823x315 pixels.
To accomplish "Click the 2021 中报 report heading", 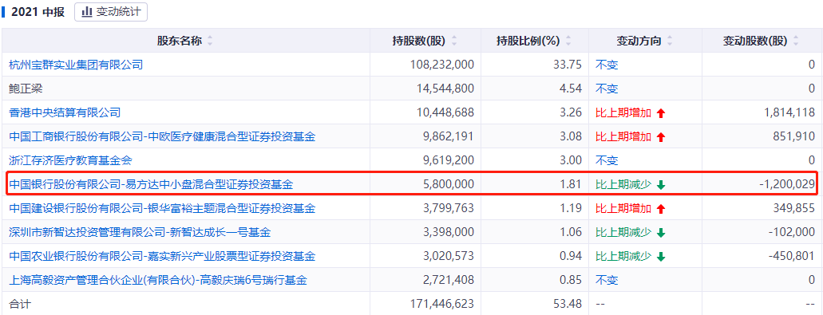I will point(38,12).
